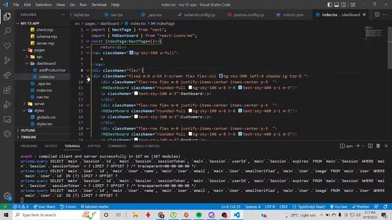Expand the api folder

pos(27,57)
